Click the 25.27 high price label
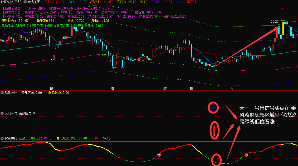The height and width of the screenshot is (166, 298). [x=275, y=21]
